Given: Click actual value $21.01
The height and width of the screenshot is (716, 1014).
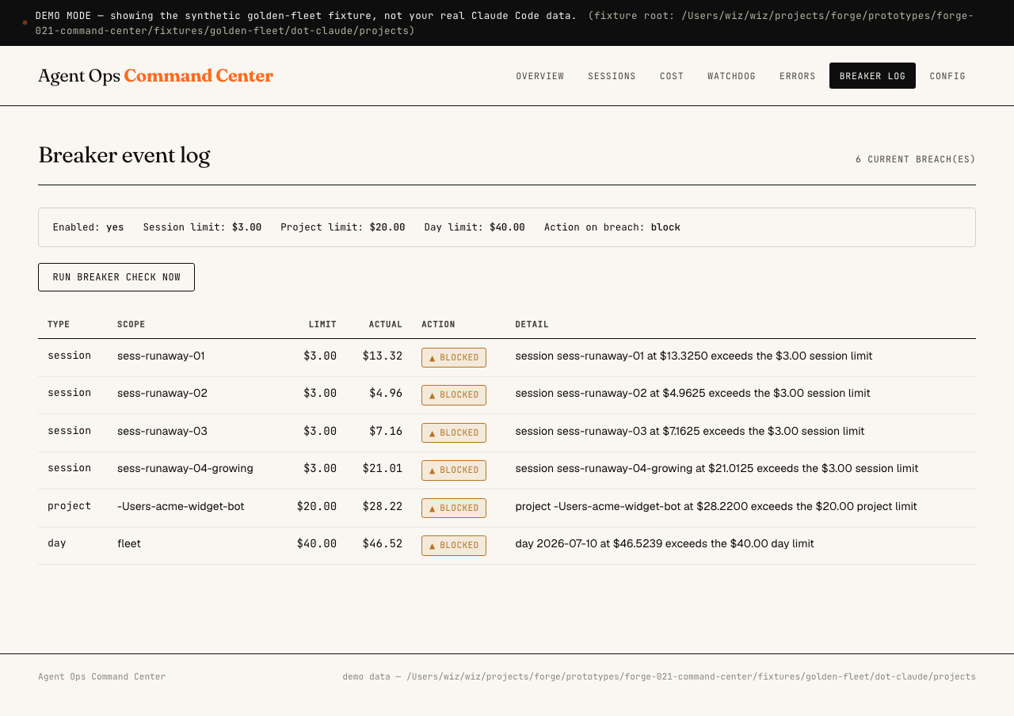Looking at the screenshot, I should coord(383,469).
